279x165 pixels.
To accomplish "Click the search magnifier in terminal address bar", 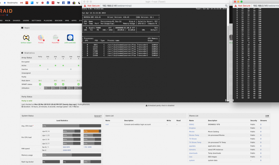I will point(226,6).
